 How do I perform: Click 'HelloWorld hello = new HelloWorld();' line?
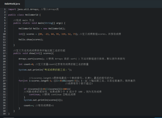coord(42,29)
